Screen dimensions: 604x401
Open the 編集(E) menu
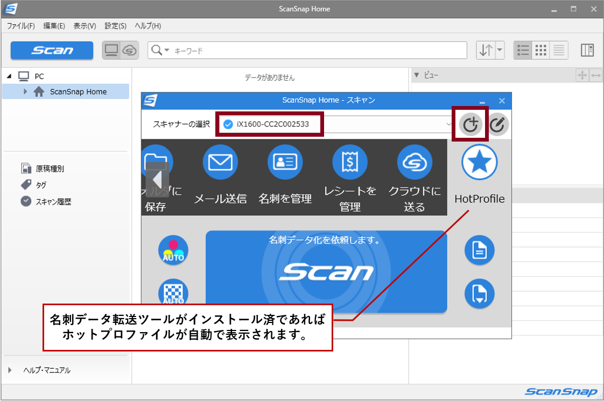pyautogui.click(x=54, y=26)
